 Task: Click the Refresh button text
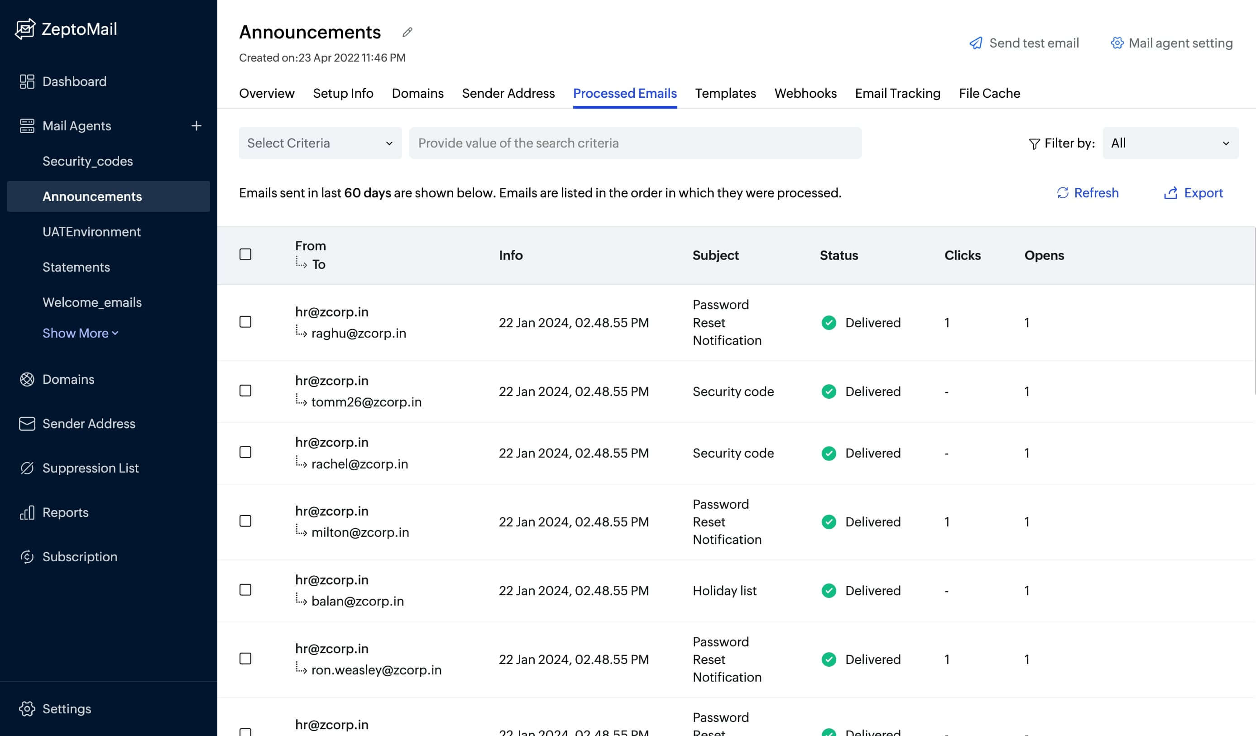tap(1096, 193)
